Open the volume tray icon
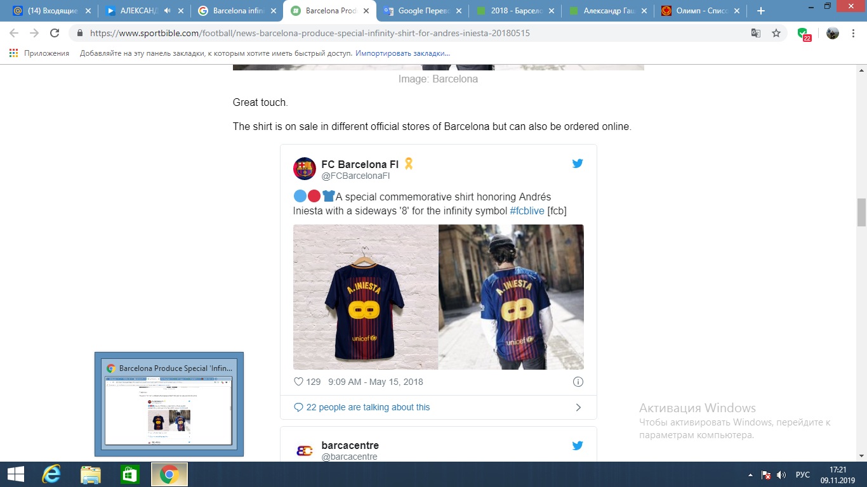This screenshot has height=487, width=867. point(781,475)
